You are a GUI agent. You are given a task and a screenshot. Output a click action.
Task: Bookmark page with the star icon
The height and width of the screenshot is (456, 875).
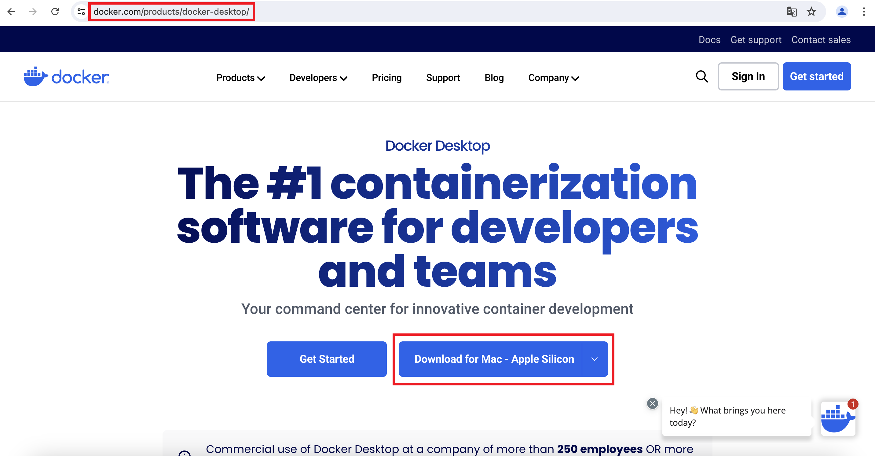pos(811,12)
